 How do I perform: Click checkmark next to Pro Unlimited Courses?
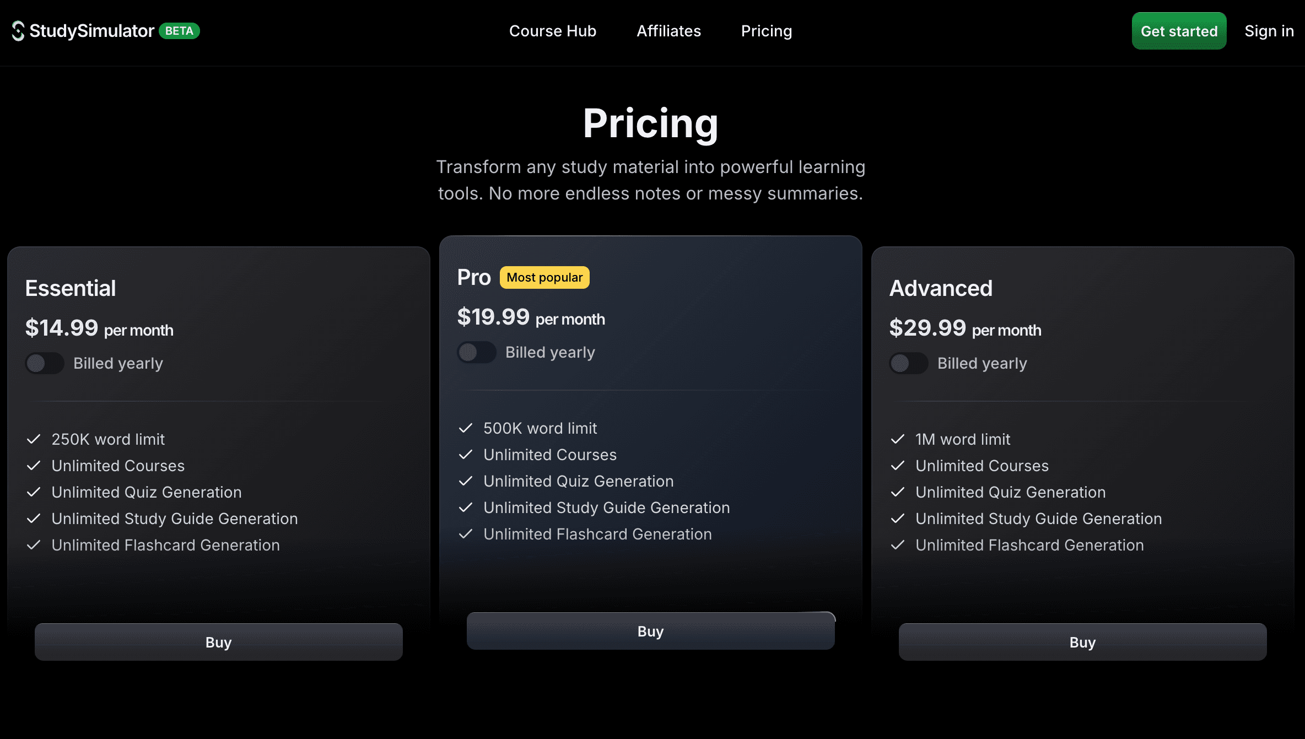coord(466,455)
